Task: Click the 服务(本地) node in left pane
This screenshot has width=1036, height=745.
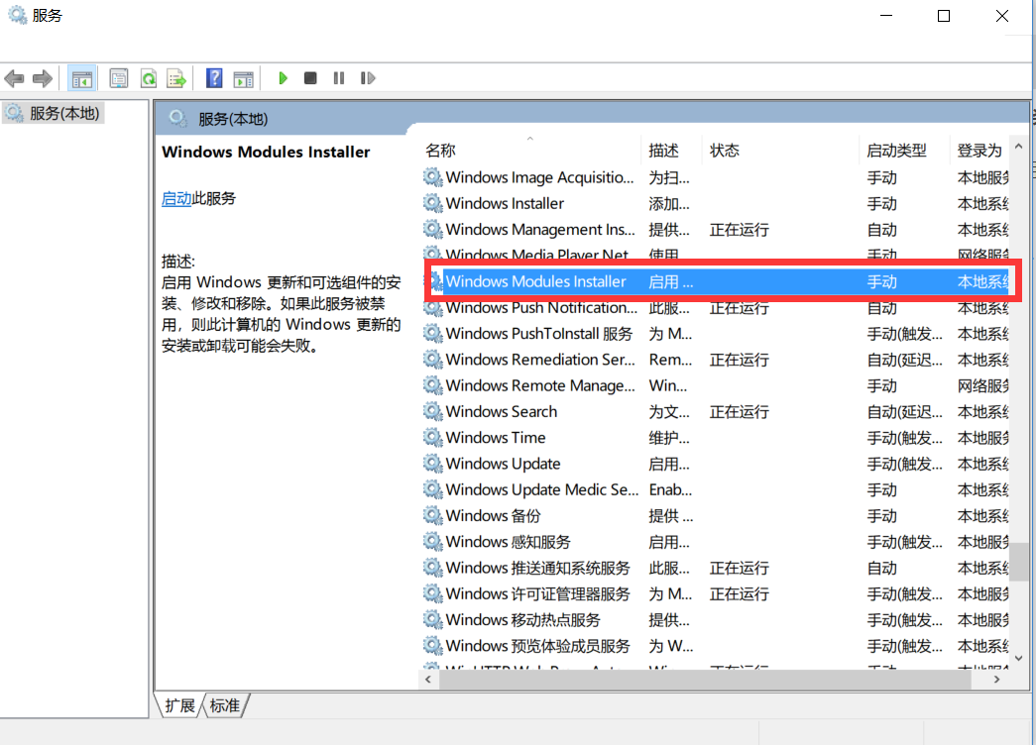Action: (x=53, y=112)
